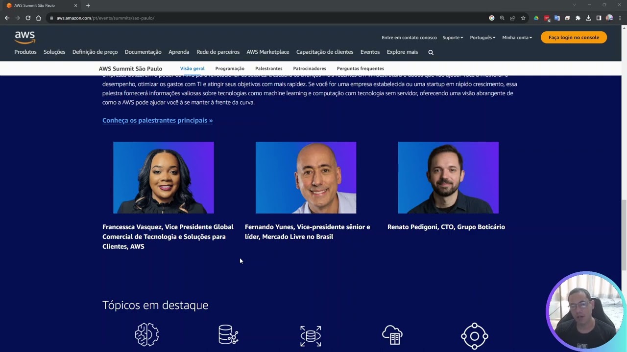
Task: Click the Tópicos em destaque heading
Action: [155, 305]
